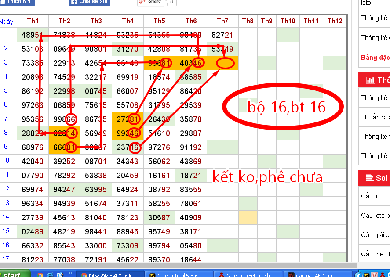
Task: Open the Cầu loto sidebar link
Action: 373,196
